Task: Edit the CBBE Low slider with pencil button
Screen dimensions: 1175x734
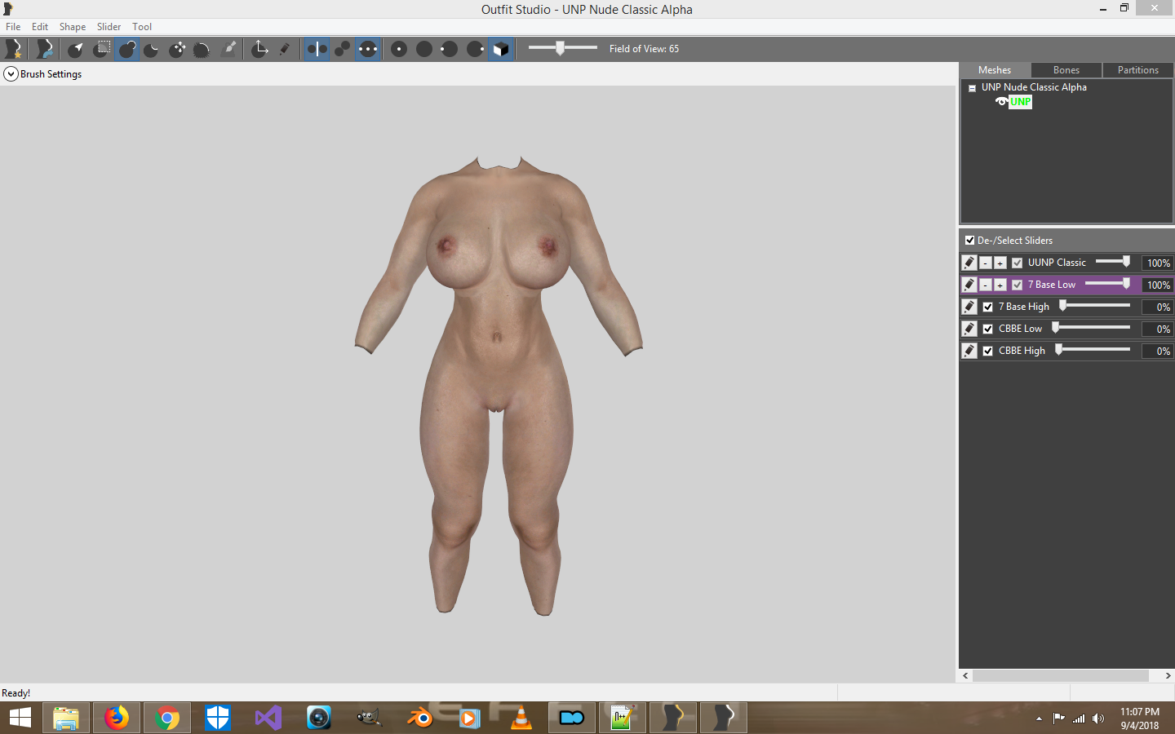Action: (969, 329)
